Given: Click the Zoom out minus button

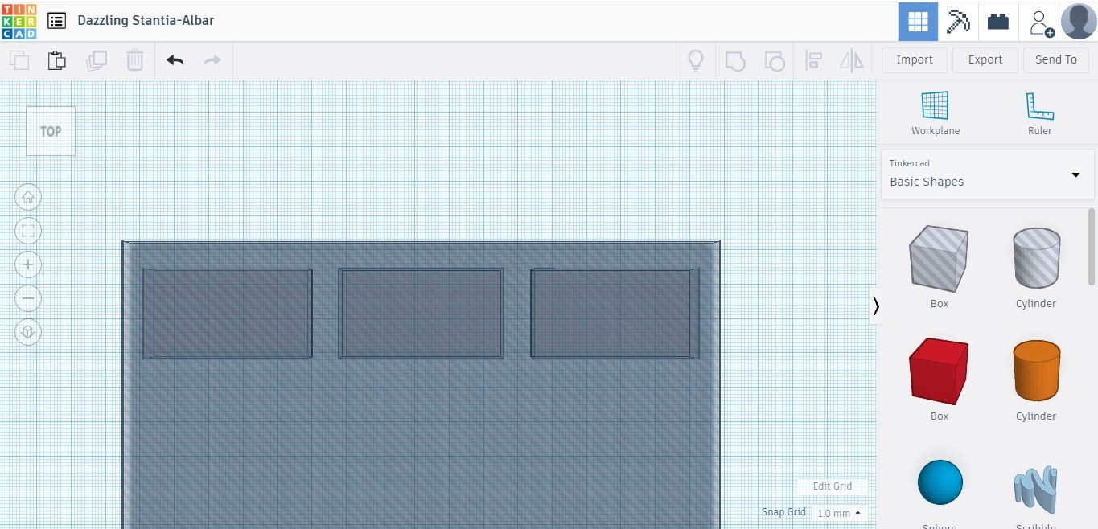Looking at the screenshot, I should click(28, 298).
